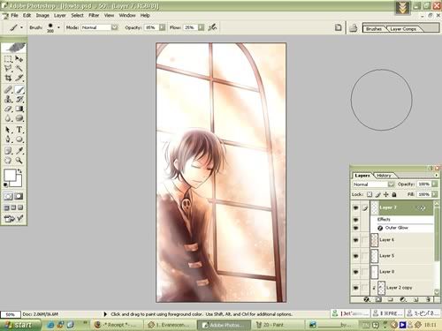Open the brush preset picker dropdown
This screenshot has height=331, width=442.
(x=58, y=27)
